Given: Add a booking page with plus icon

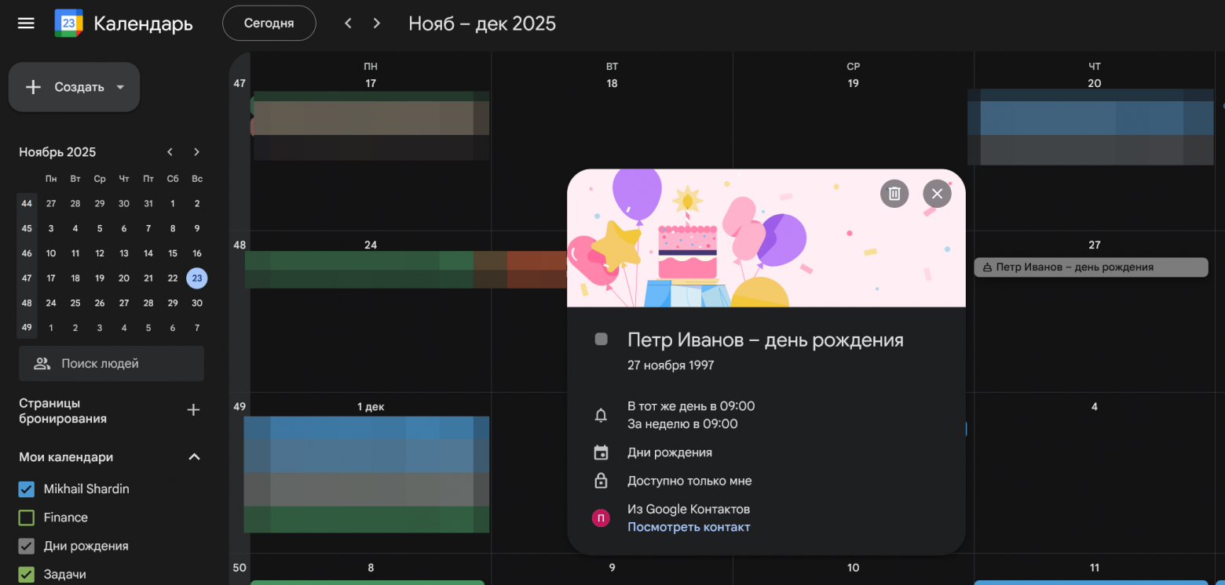Looking at the screenshot, I should pos(193,410).
